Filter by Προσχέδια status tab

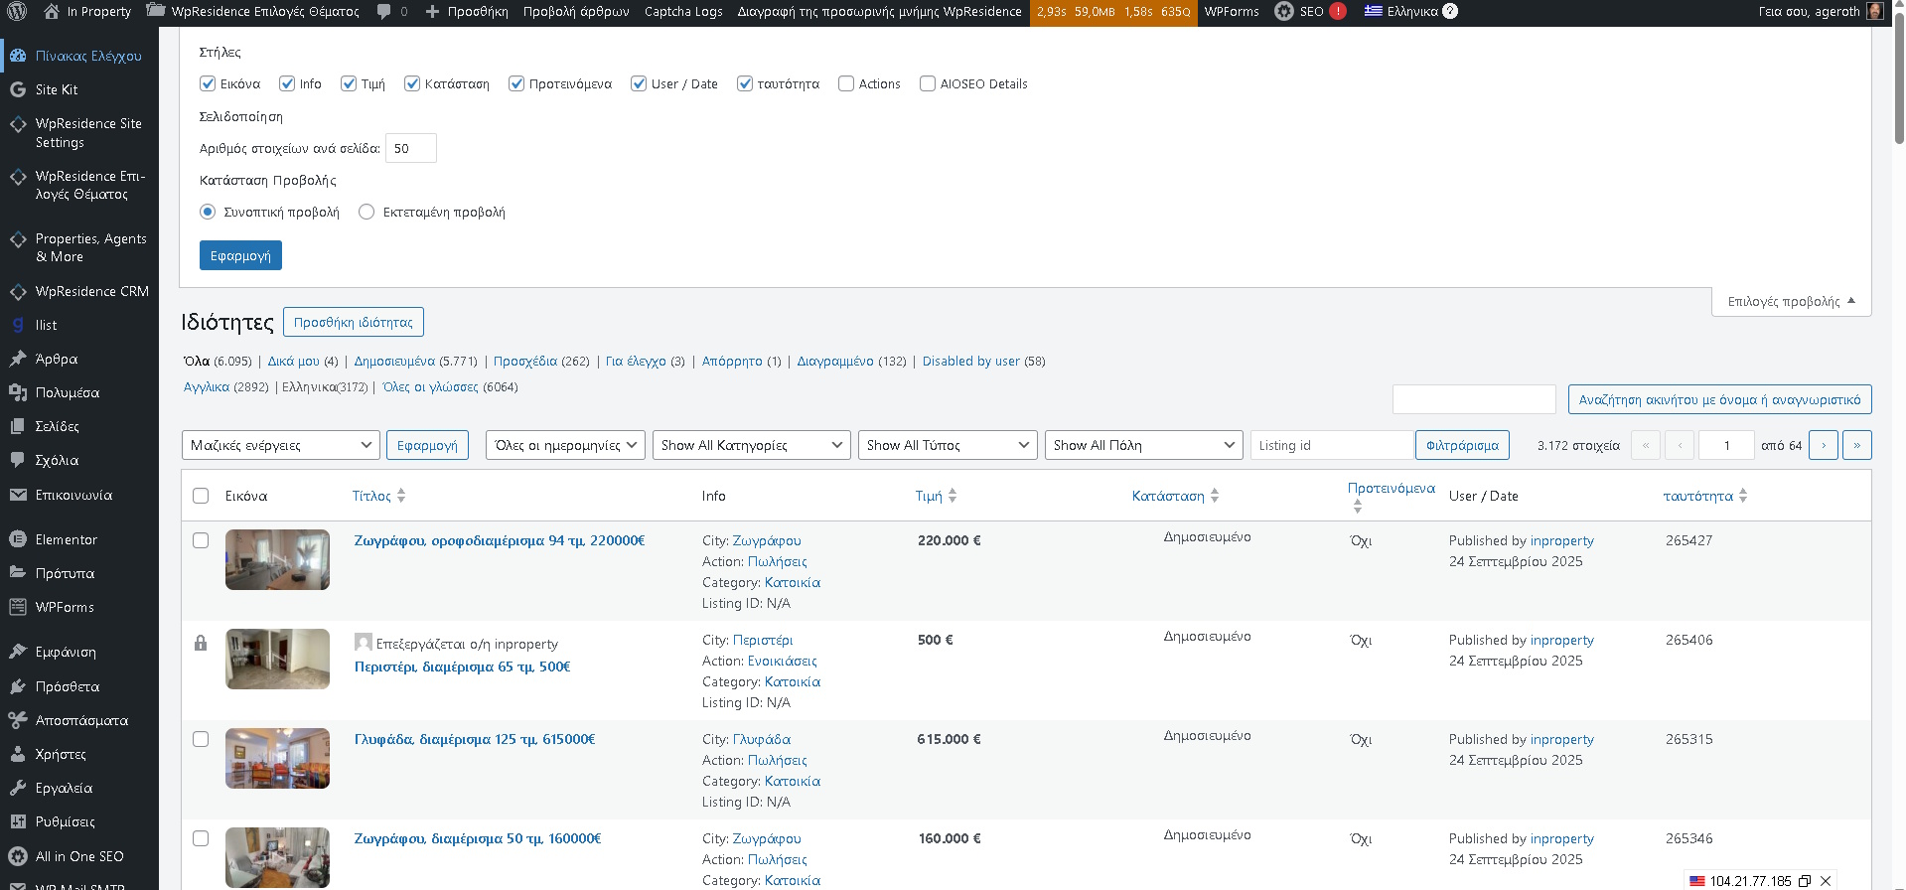524,362
